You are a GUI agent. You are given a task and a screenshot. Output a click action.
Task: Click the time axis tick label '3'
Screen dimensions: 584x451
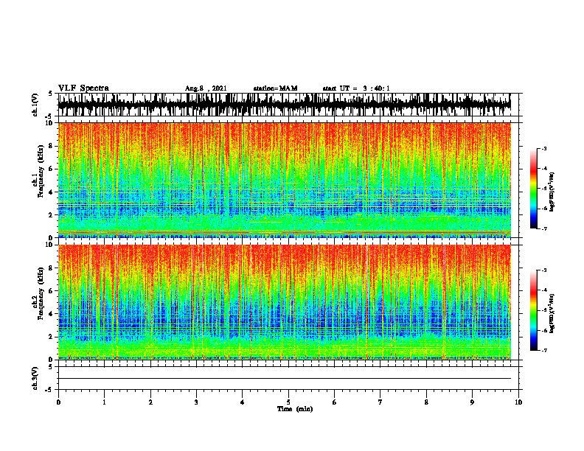click(x=196, y=402)
